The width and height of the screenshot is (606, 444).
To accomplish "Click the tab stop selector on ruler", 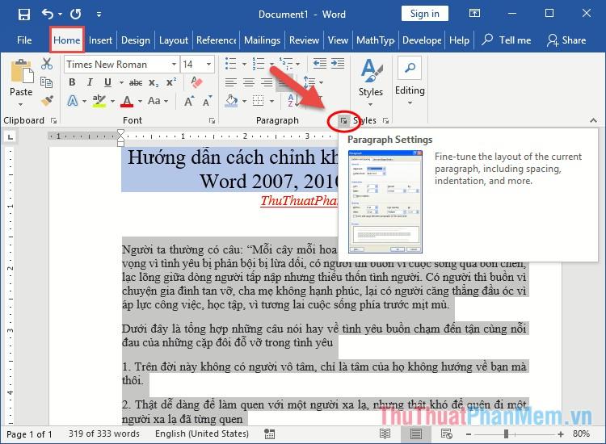I will [11, 137].
